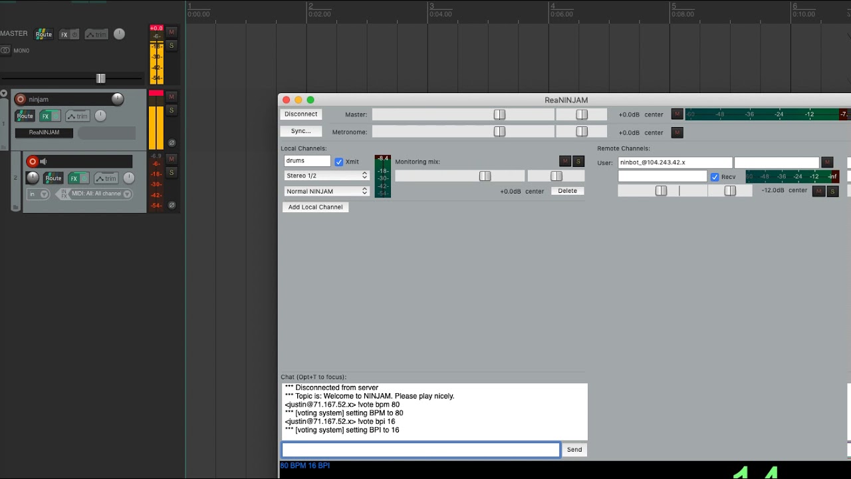This screenshot has height=479, width=851.
Task: Open the MASTER track FX chain
Action: [x=64, y=34]
